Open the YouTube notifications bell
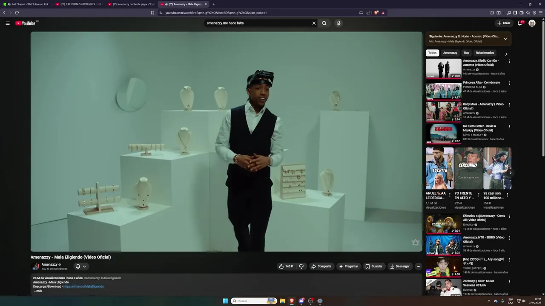The image size is (545, 306). point(520,23)
